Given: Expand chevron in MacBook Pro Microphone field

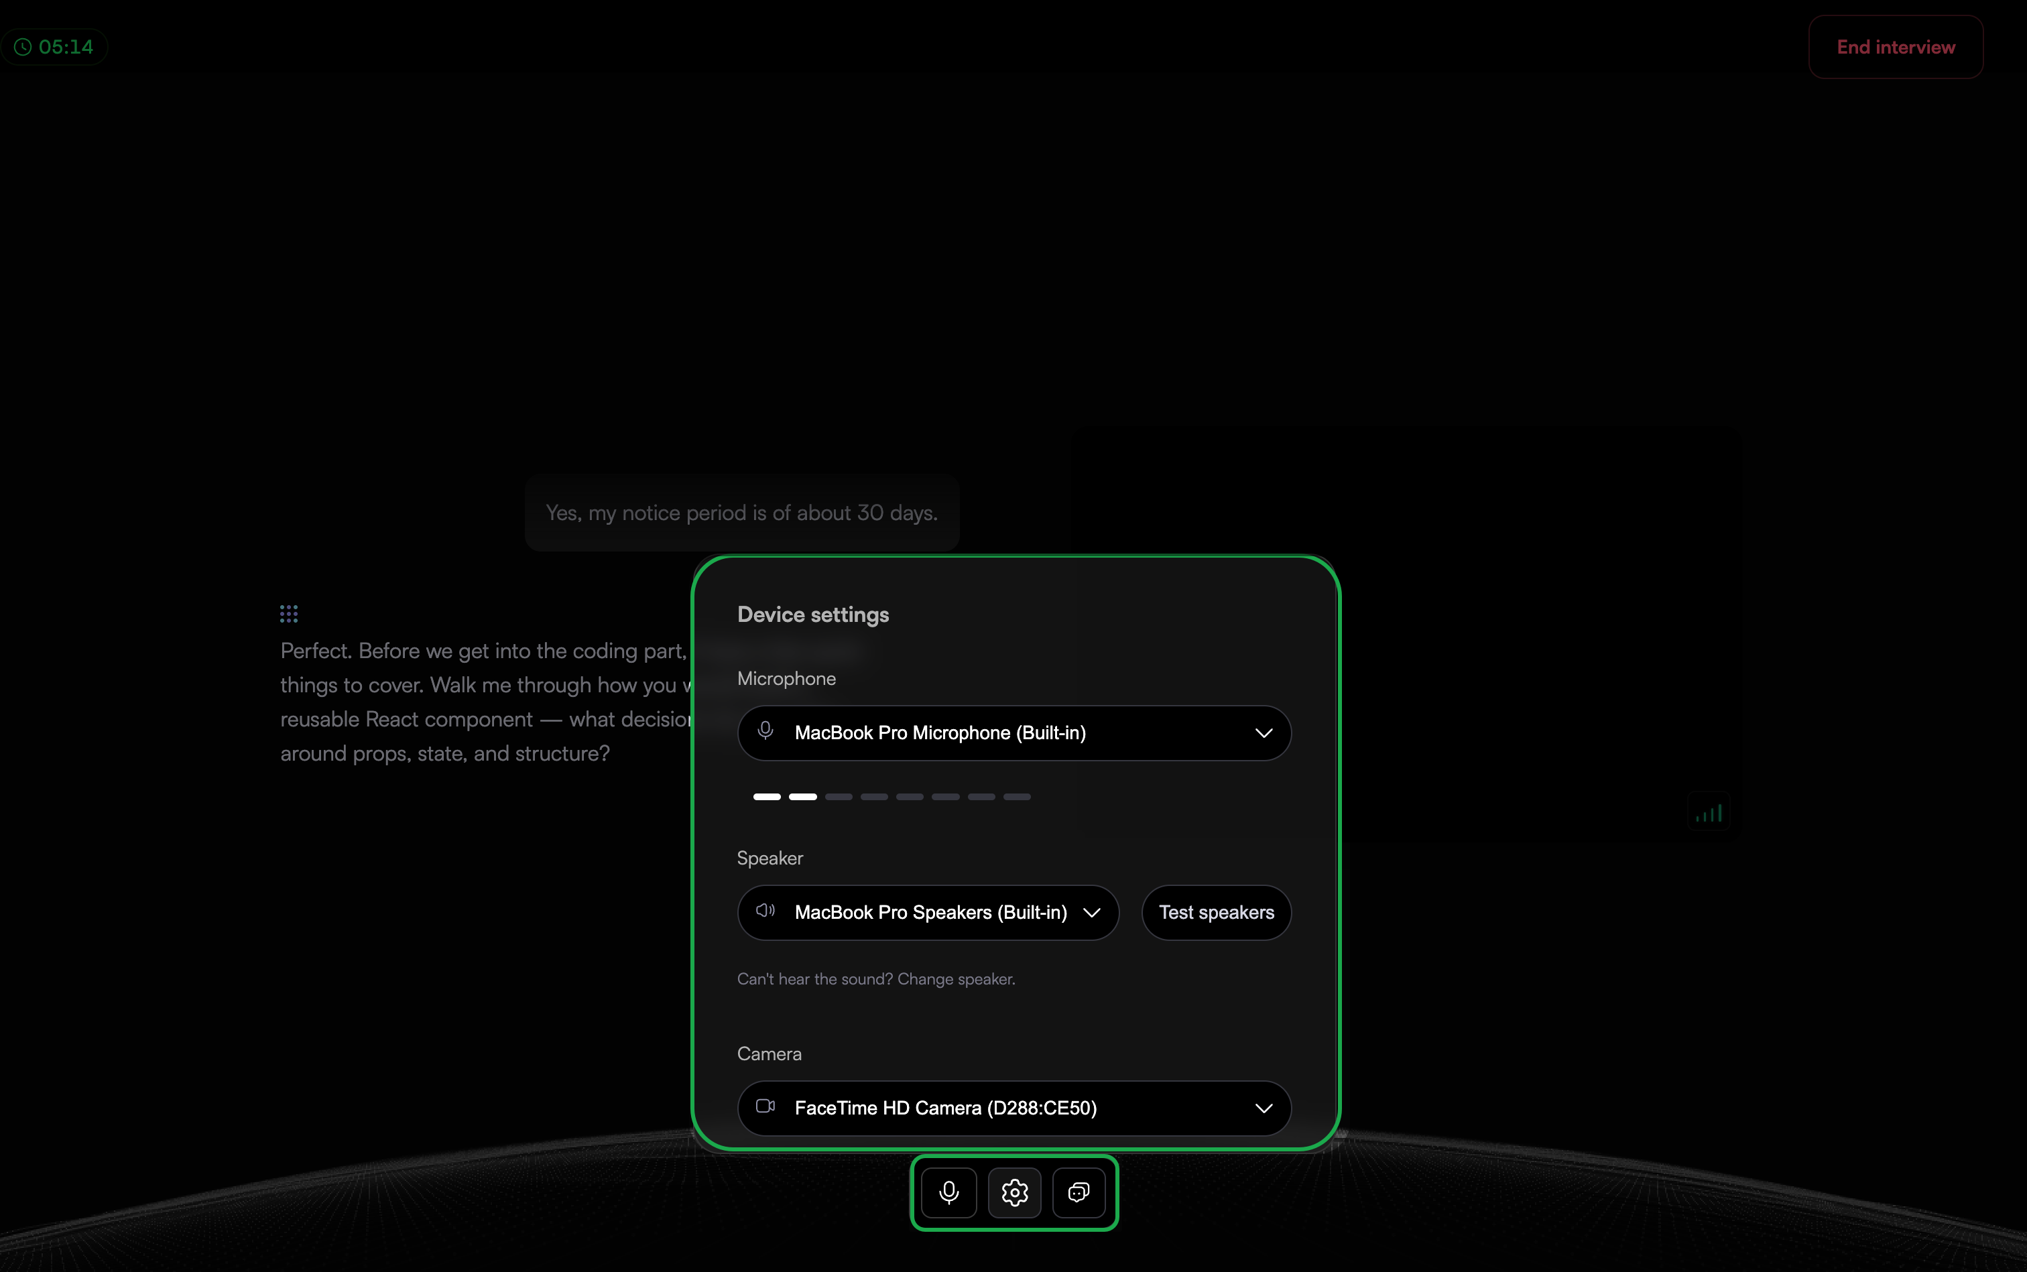Looking at the screenshot, I should [x=1263, y=733].
